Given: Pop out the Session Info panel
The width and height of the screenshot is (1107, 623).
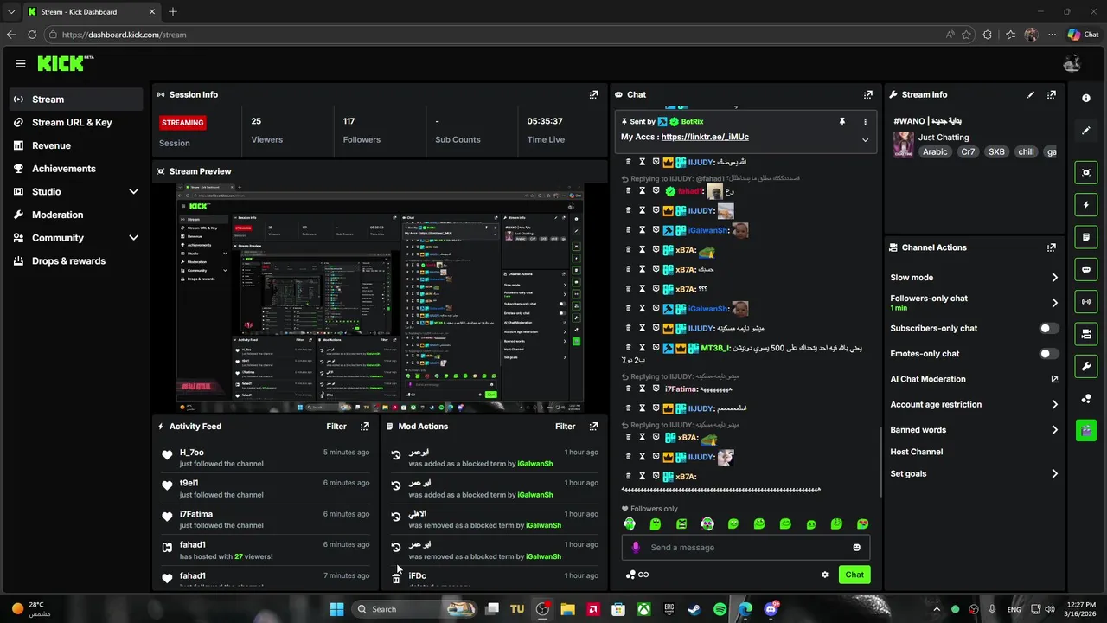Looking at the screenshot, I should pyautogui.click(x=593, y=95).
